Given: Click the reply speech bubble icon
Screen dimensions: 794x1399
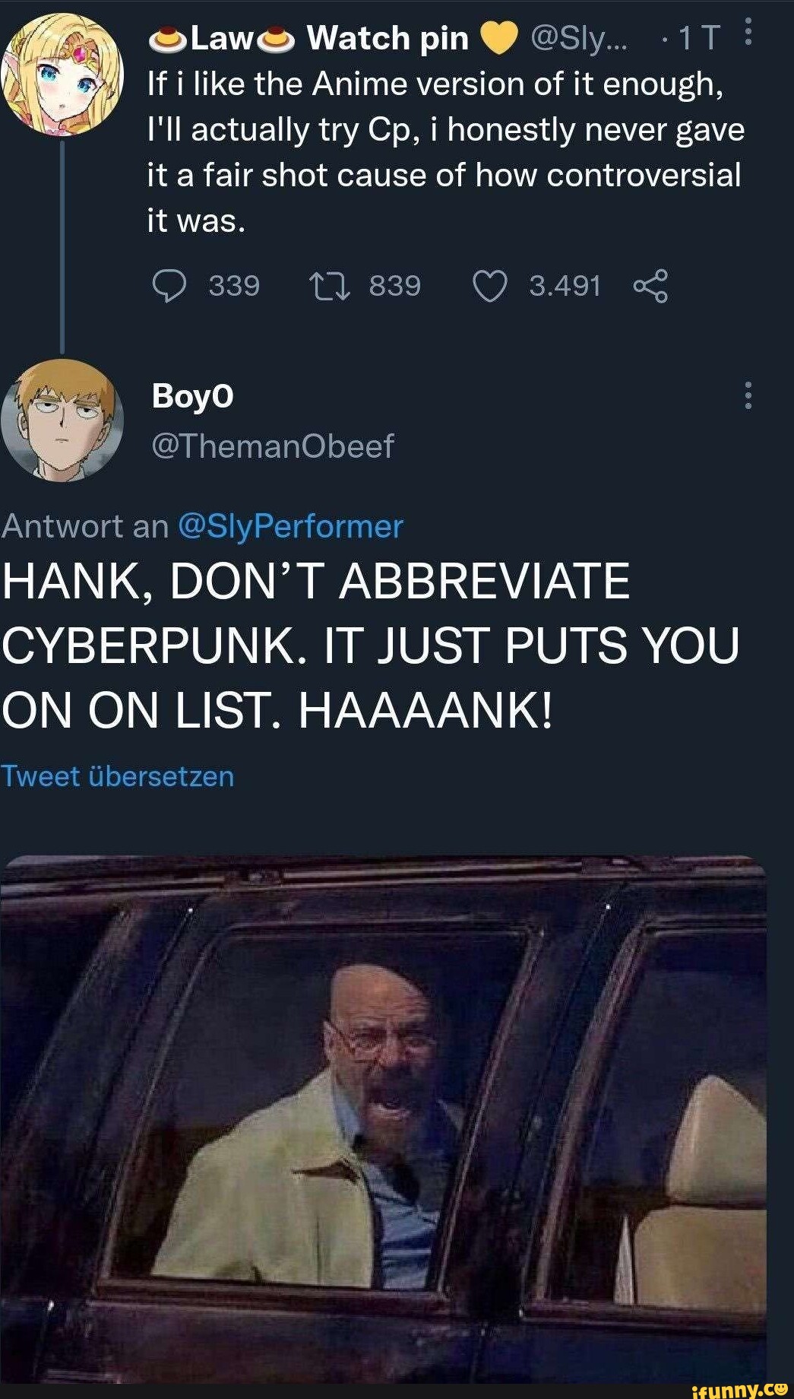Looking at the screenshot, I should click(169, 287).
